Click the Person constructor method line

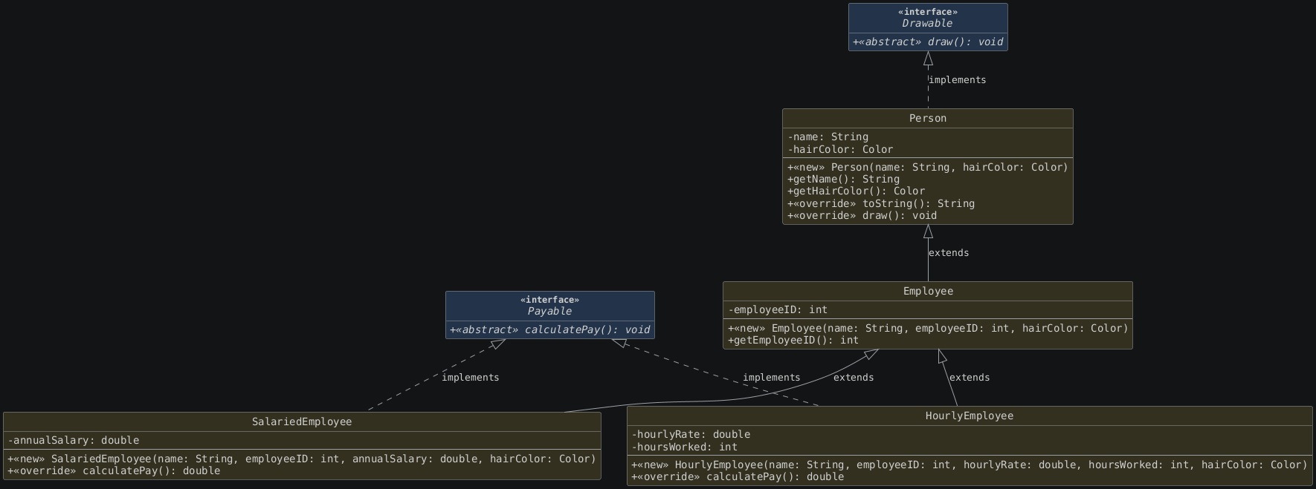928,167
